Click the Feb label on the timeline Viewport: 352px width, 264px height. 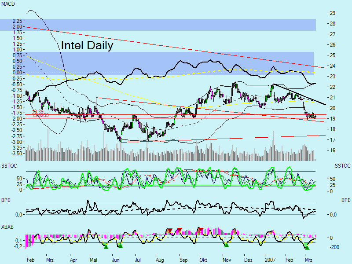[30, 260]
